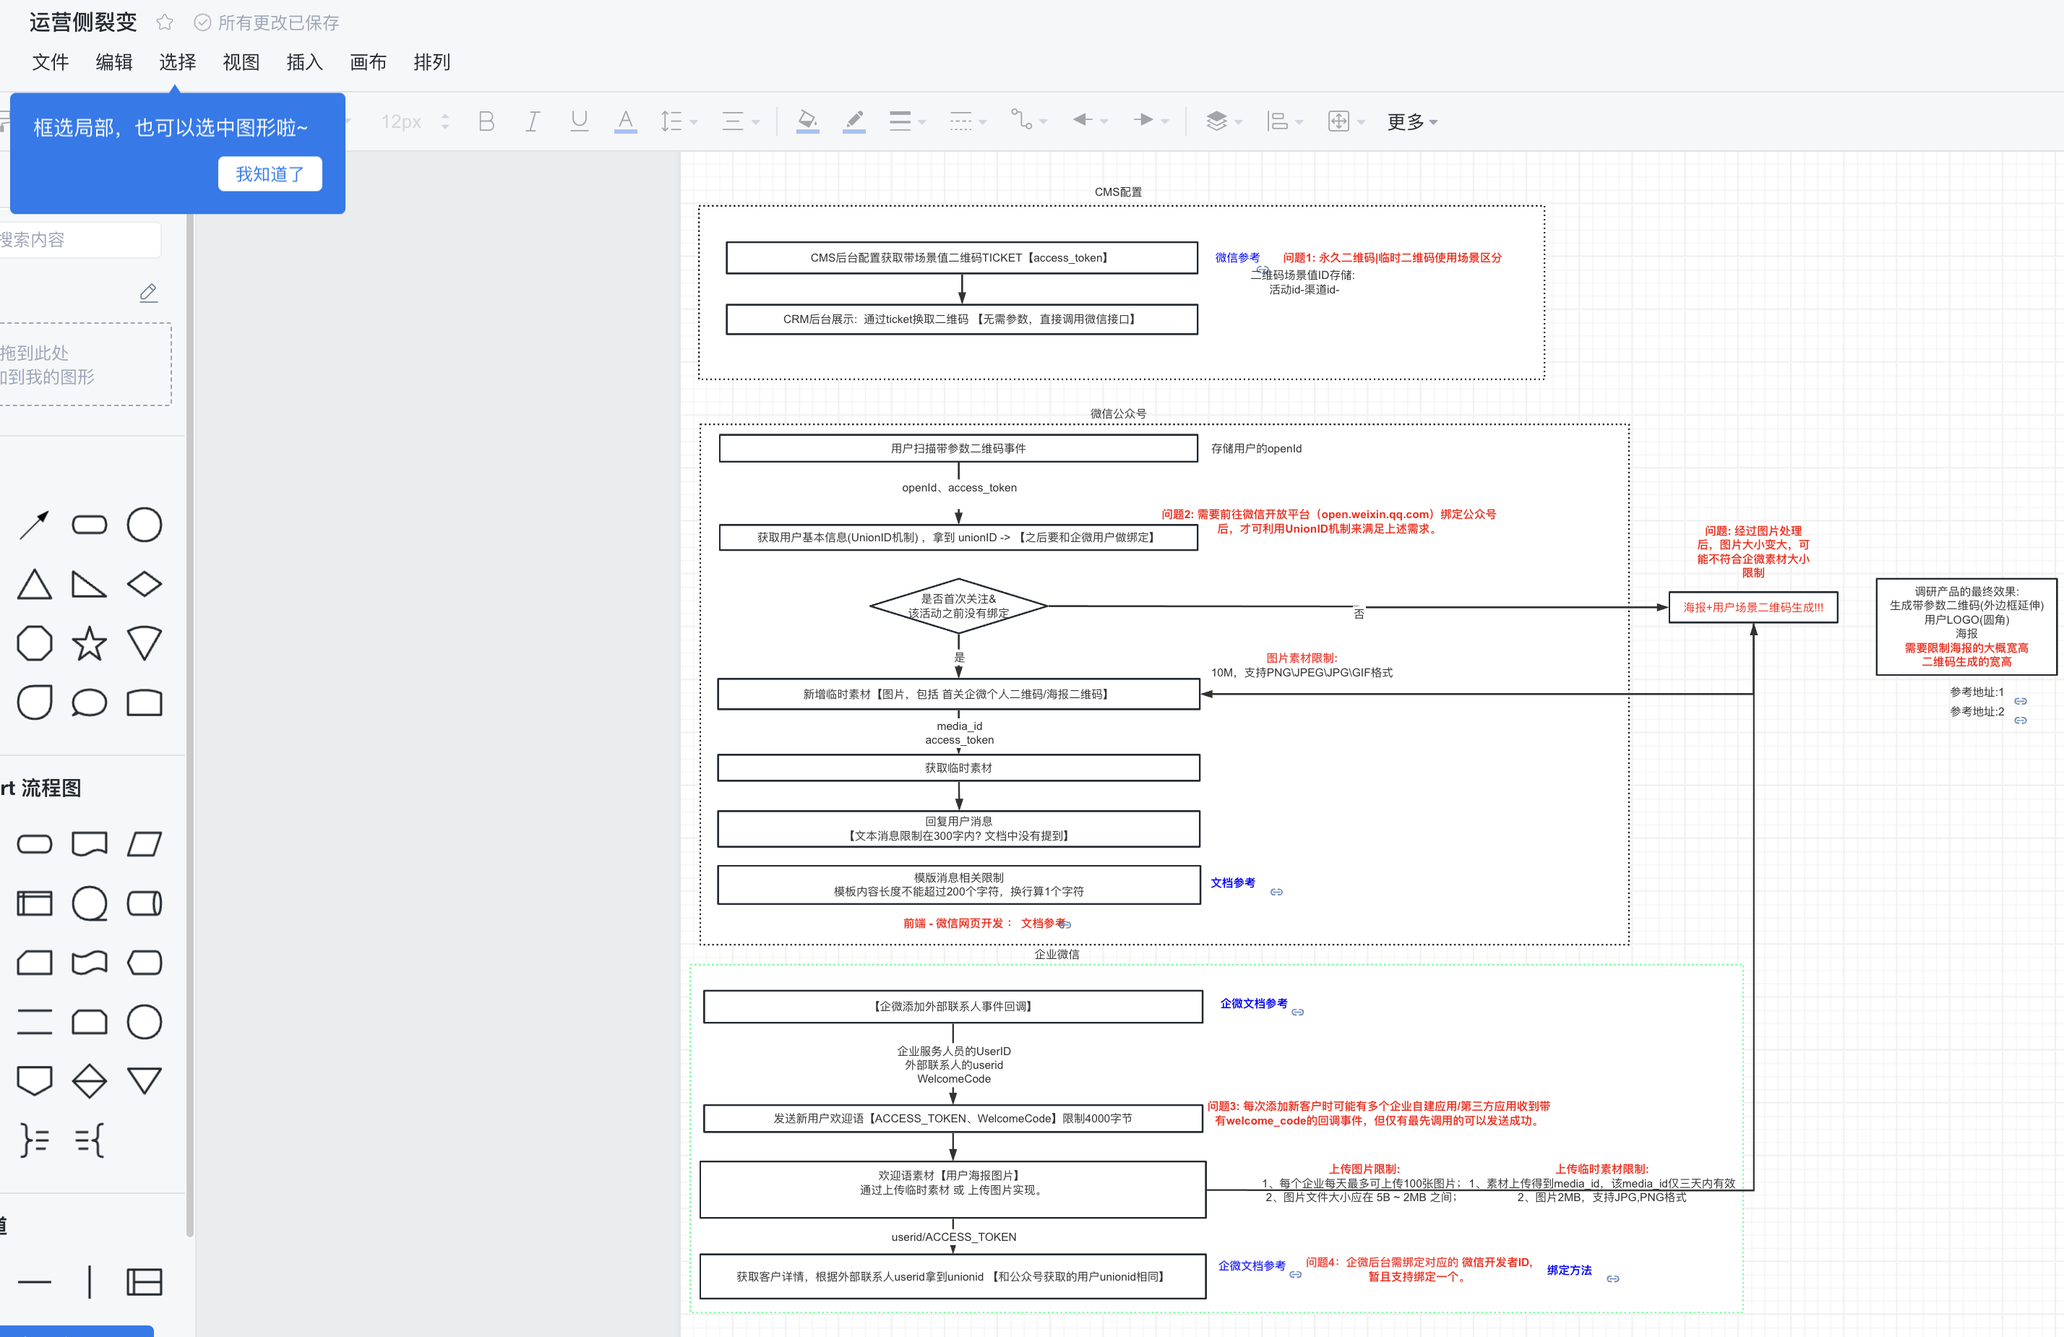
Task: Select the isosceles triangle shape
Action: (35, 585)
